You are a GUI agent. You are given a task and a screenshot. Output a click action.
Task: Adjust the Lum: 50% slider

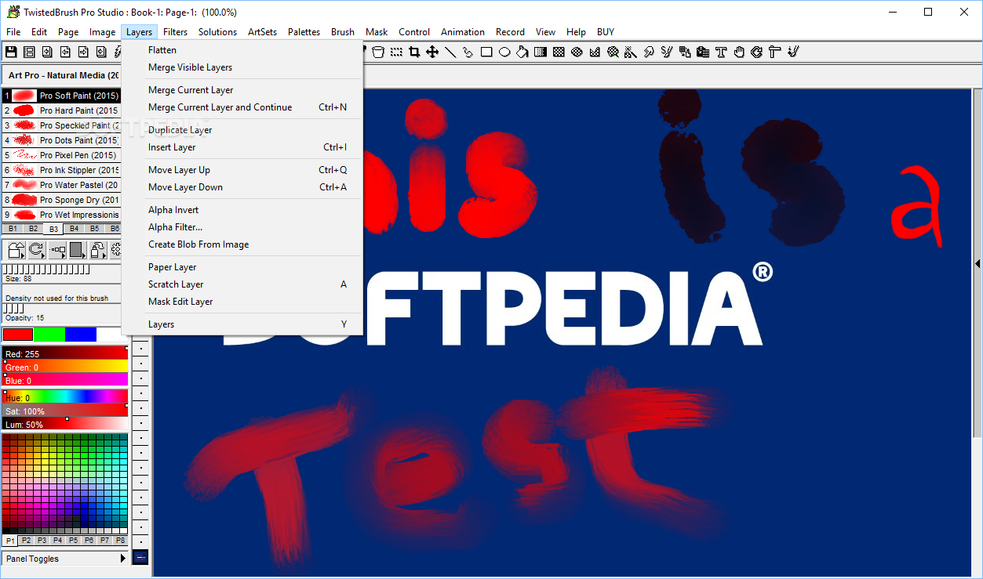[65, 424]
